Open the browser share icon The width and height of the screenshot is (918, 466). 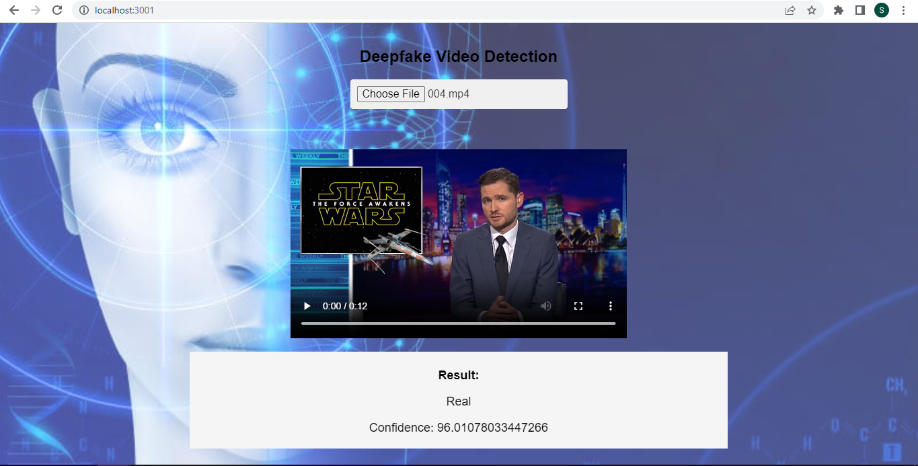coord(789,10)
